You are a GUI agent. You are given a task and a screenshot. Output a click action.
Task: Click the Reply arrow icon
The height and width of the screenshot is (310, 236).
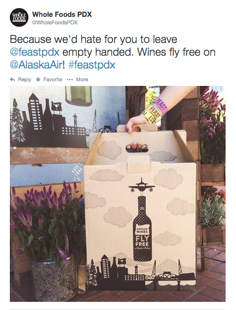pyautogui.click(x=12, y=80)
